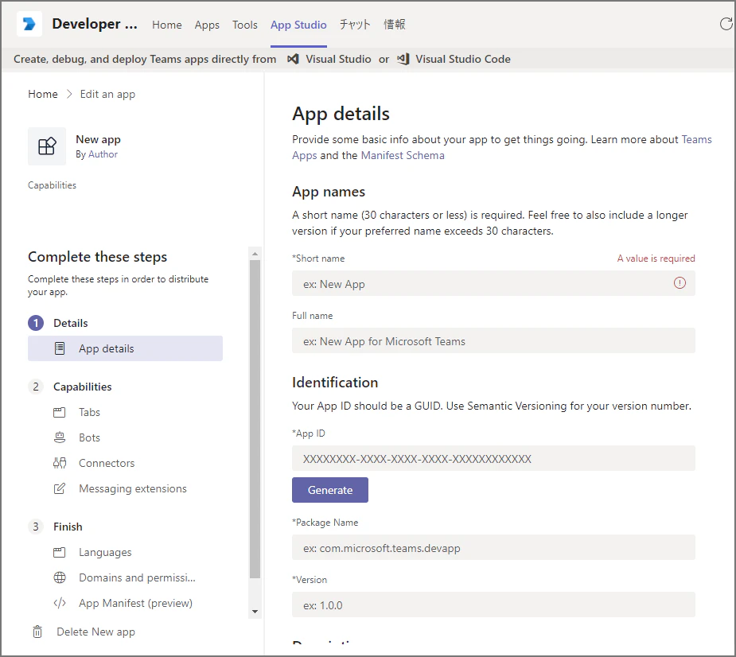The width and height of the screenshot is (736, 657).
Task: Click the Tabs capability icon
Action: (60, 412)
